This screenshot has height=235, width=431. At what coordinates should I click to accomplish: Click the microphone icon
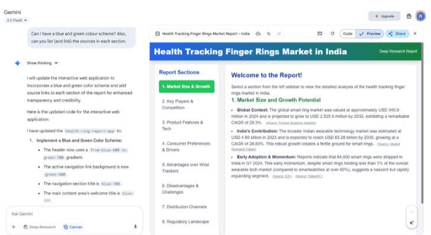135,227
